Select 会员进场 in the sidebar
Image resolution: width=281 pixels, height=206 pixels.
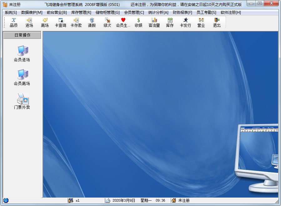(22, 53)
